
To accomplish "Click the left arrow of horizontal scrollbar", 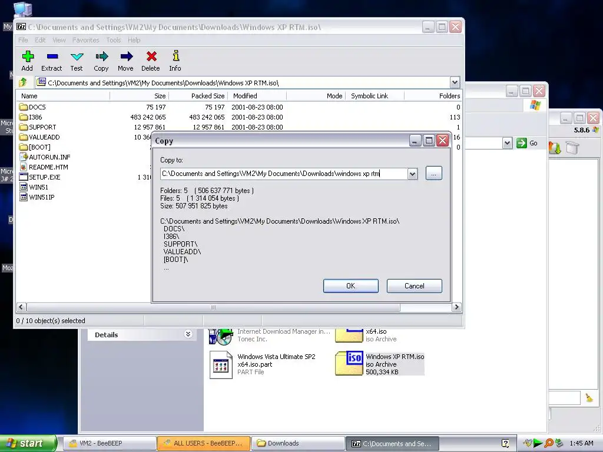I will (21, 307).
